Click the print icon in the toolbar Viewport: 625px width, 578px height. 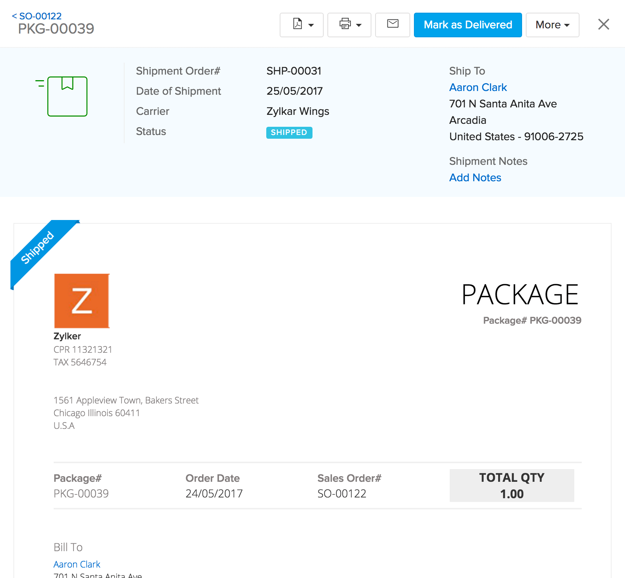pyautogui.click(x=345, y=25)
